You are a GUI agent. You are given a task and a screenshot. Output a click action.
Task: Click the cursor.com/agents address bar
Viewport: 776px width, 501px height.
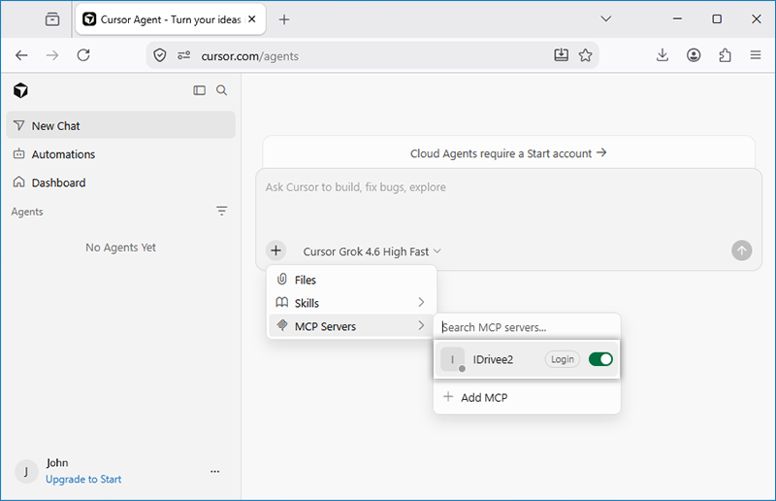click(x=372, y=56)
